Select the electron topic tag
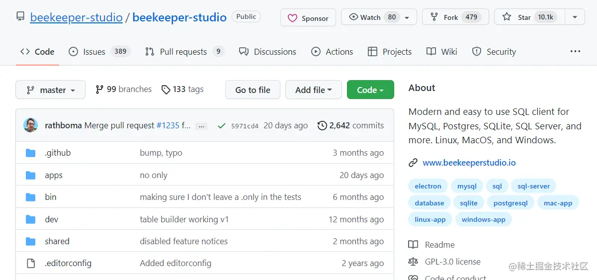Viewport: 597px width, 280px height. pos(428,187)
